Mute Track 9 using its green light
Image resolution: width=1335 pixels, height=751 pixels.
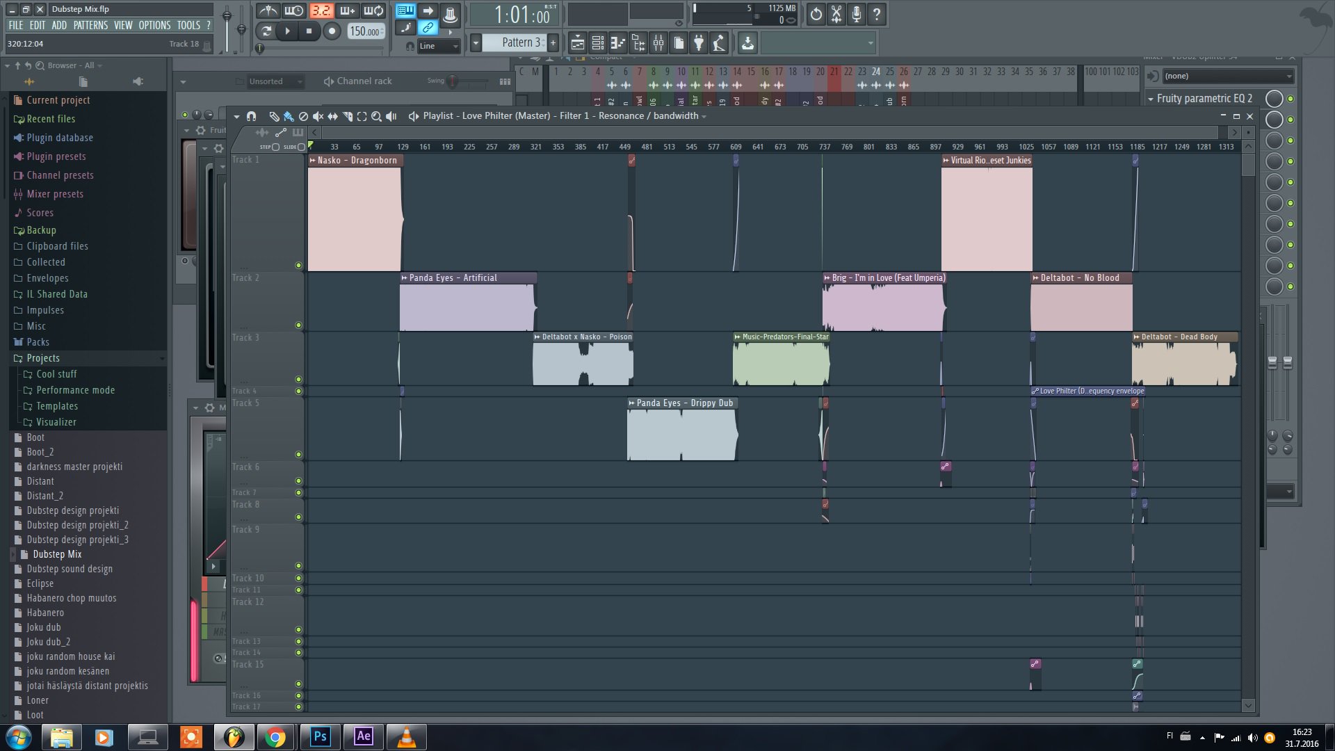(x=299, y=566)
